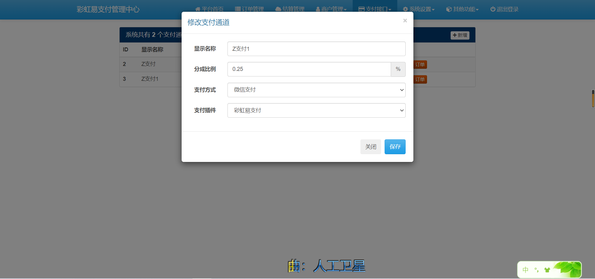The width and height of the screenshot is (595, 279).
Task: Close the 修改支付通道 dialog with X
Action: pyautogui.click(x=405, y=21)
